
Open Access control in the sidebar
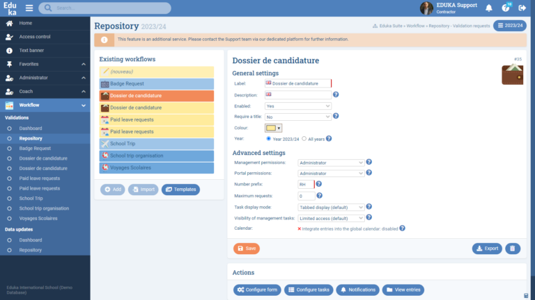pos(34,37)
